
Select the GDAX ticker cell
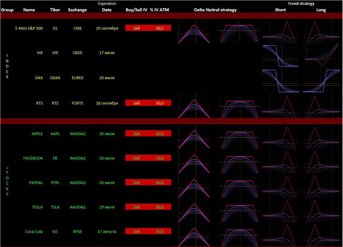click(55, 78)
